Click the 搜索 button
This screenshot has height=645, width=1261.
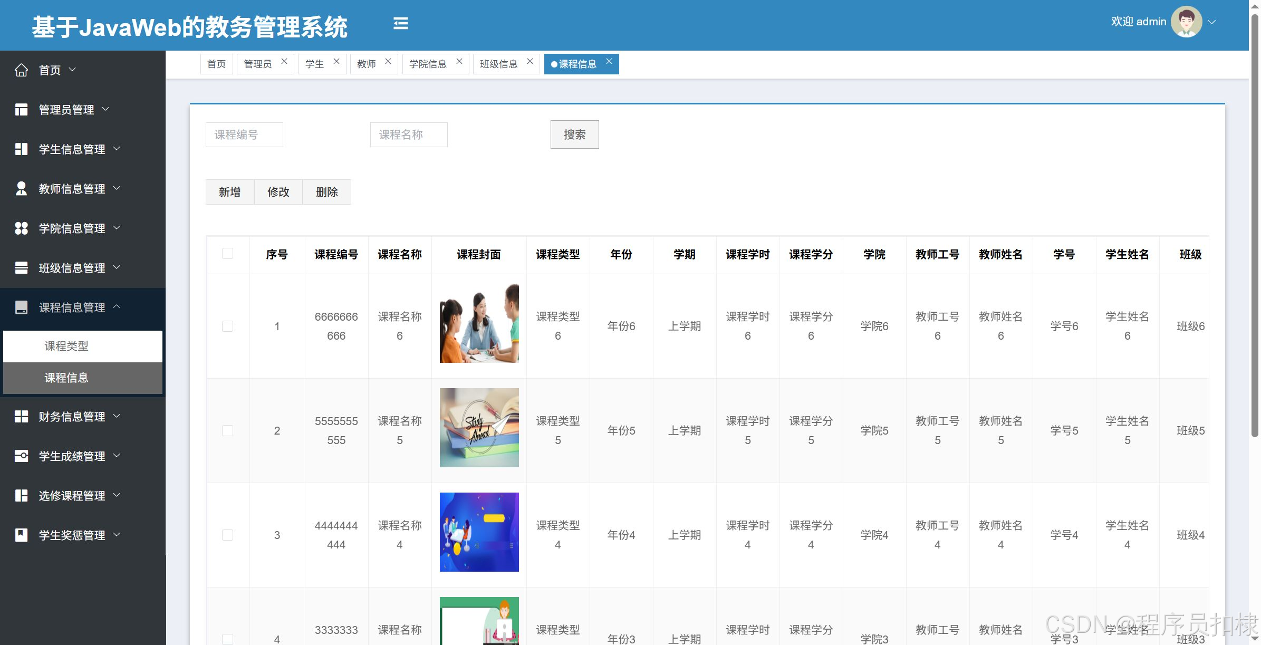(x=574, y=135)
